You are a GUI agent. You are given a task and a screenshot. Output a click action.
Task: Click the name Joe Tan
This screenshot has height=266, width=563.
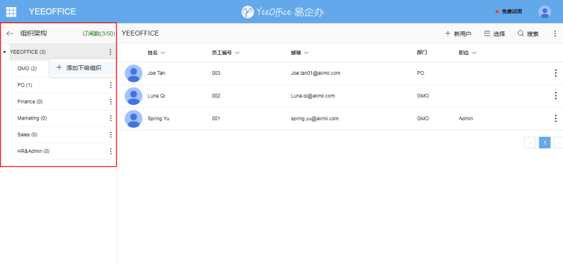(x=156, y=73)
